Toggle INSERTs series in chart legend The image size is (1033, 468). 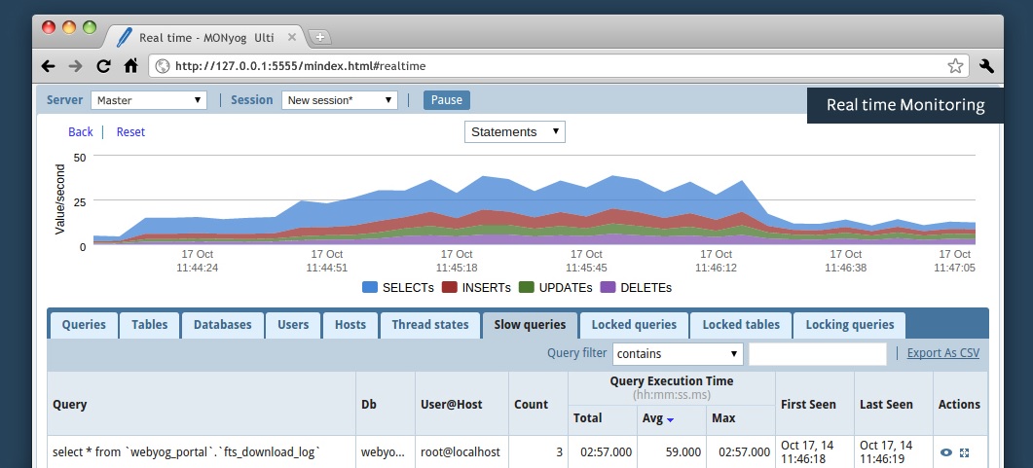tap(476, 288)
